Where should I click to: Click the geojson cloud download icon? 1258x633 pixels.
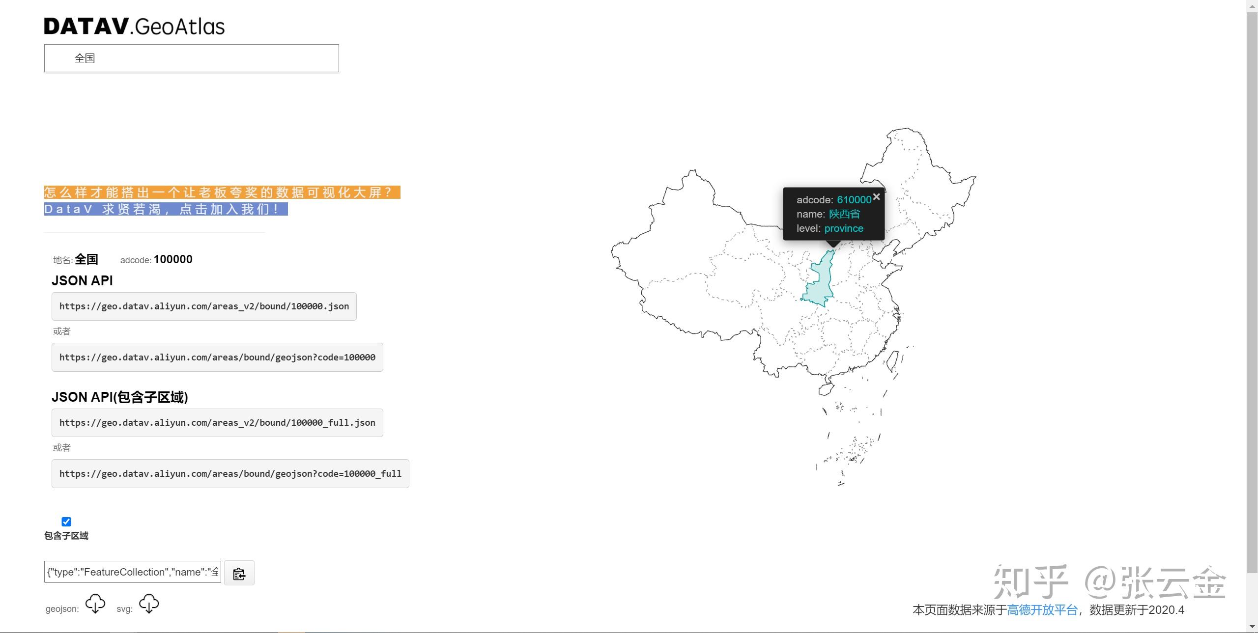pyautogui.click(x=95, y=604)
